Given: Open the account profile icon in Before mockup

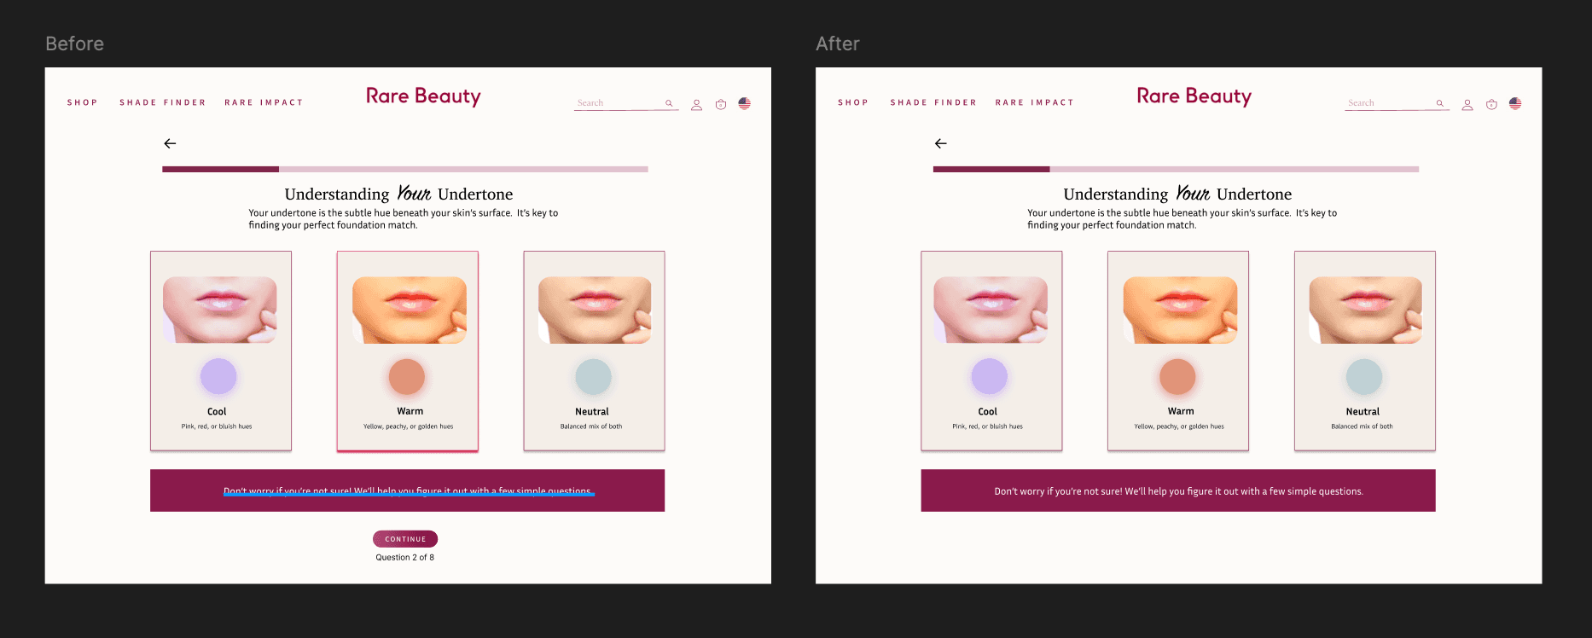Looking at the screenshot, I should pos(696,104).
